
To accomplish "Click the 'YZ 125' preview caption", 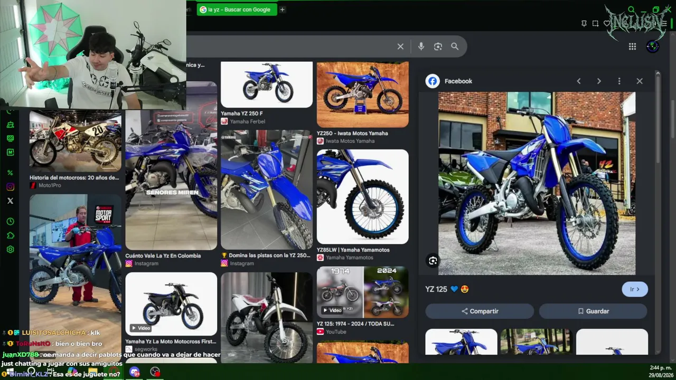I will (436, 289).
